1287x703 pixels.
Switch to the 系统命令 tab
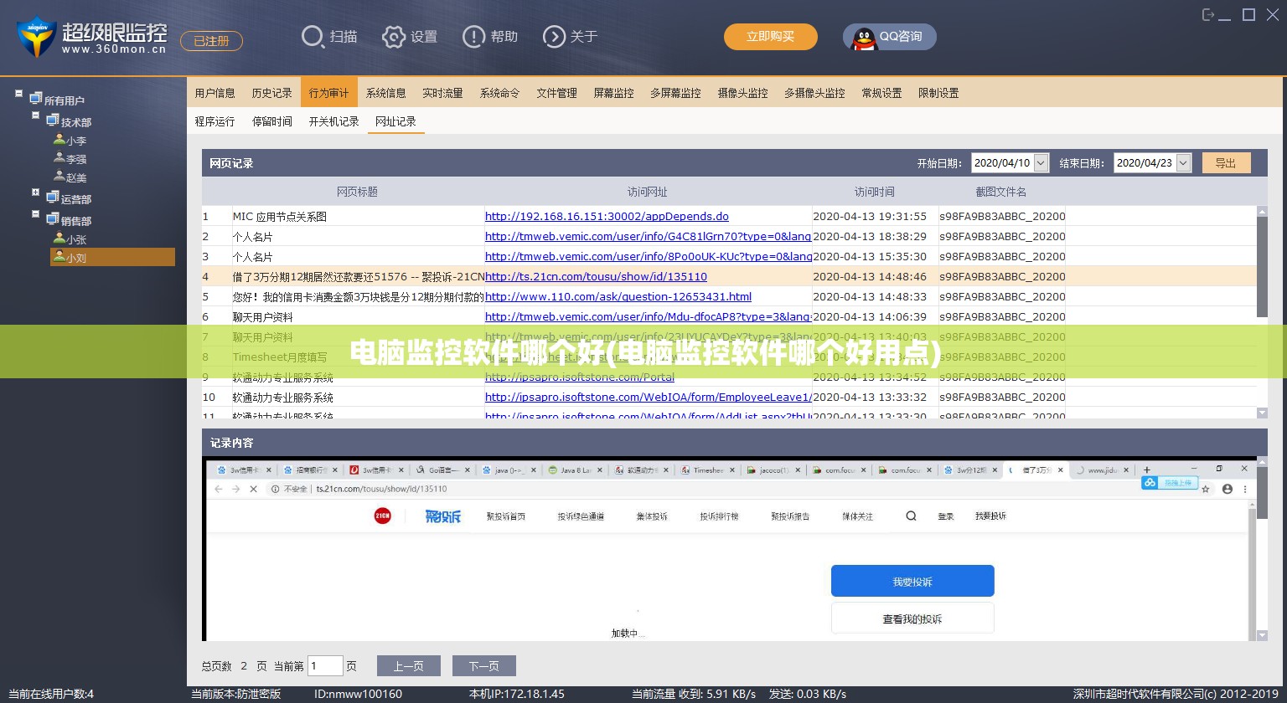point(500,93)
